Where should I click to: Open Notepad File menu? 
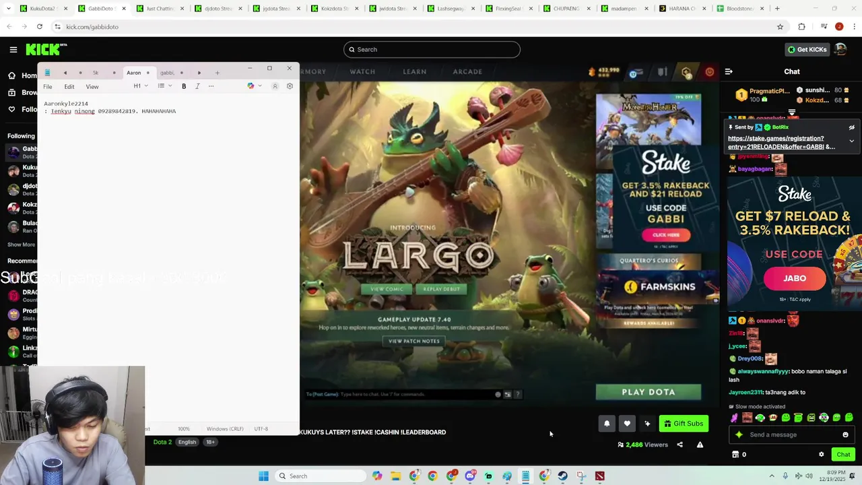[48, 87]
